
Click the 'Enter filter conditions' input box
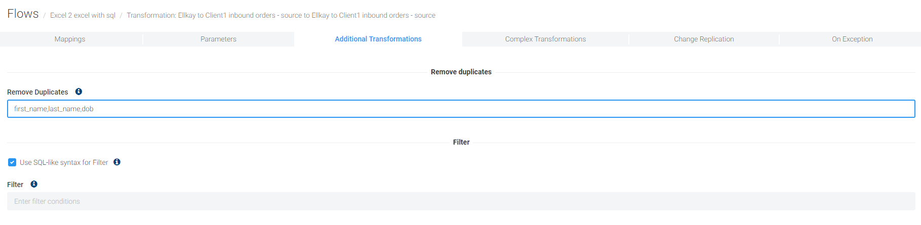pyautogui.click(x=461, y=201)
